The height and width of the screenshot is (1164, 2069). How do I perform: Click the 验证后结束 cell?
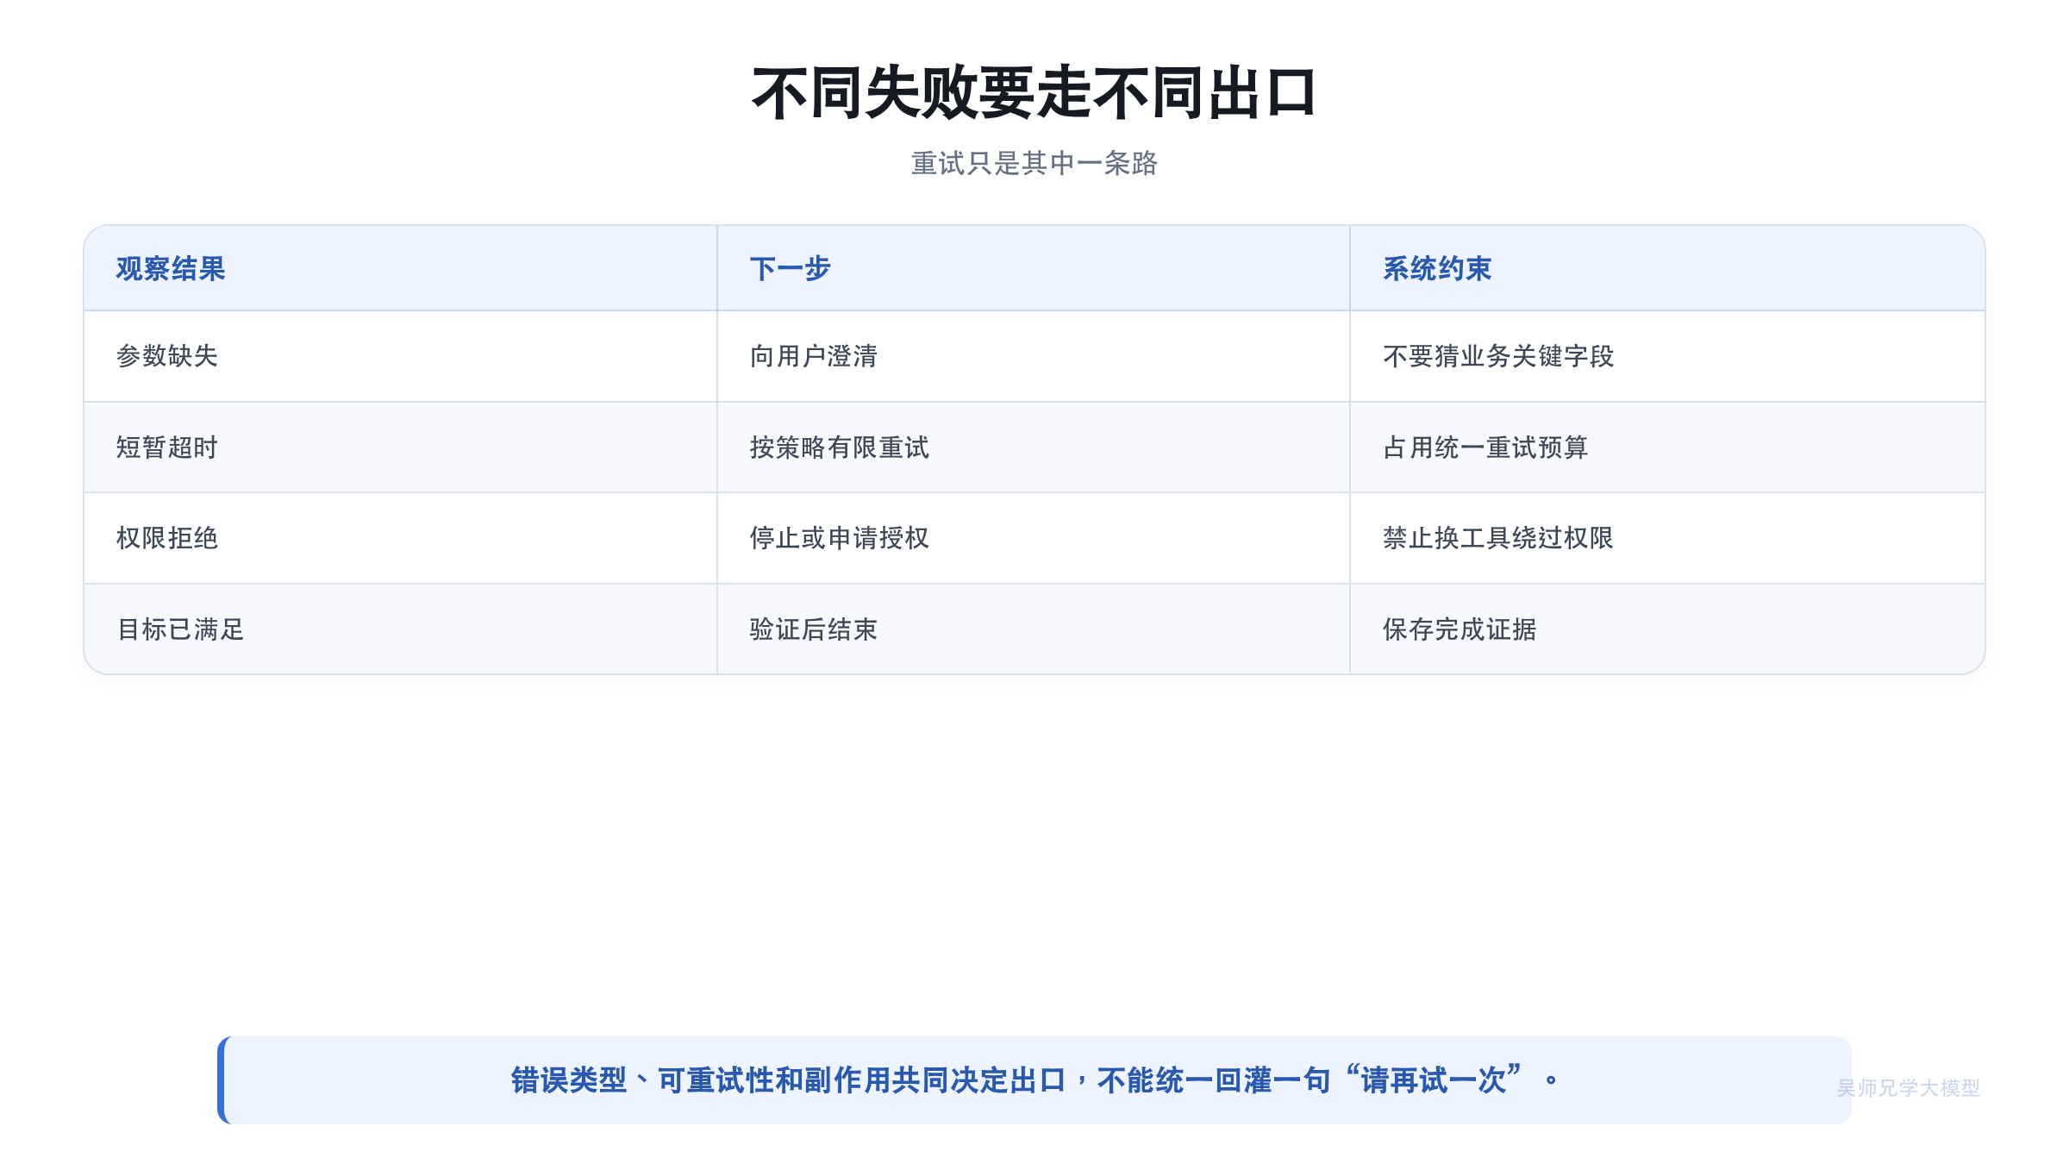1033,629
